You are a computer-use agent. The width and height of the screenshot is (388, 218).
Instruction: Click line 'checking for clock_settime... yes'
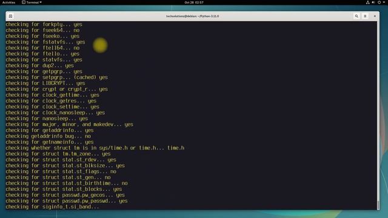click(x=53, y=107)
